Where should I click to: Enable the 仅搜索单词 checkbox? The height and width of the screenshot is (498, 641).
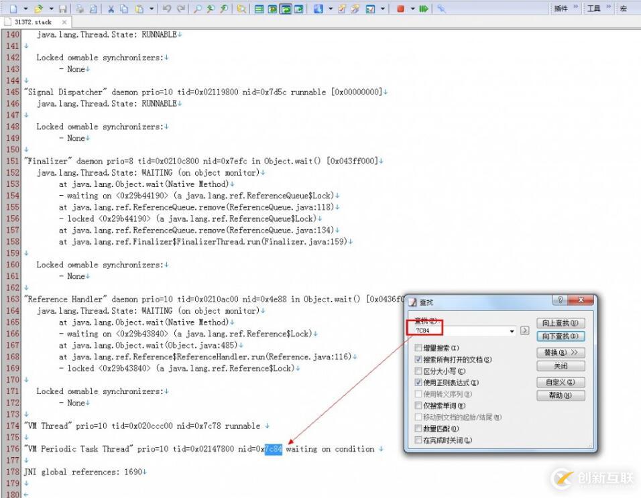point(418,406)
